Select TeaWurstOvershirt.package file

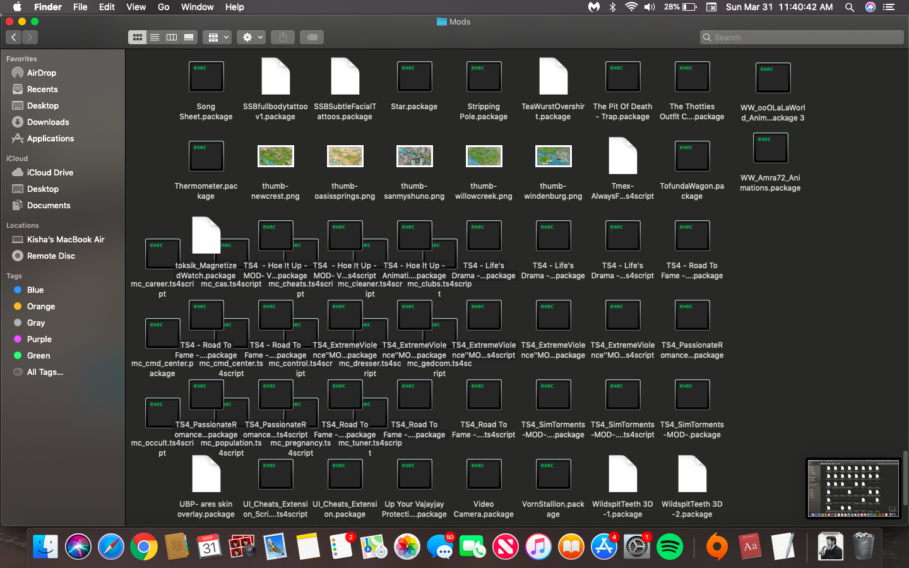(x=553, y=76)
